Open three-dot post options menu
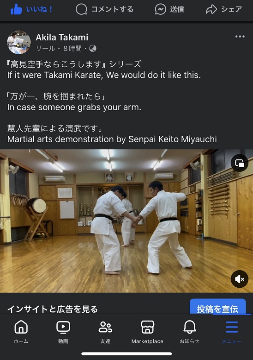 [x=240, y=37]
